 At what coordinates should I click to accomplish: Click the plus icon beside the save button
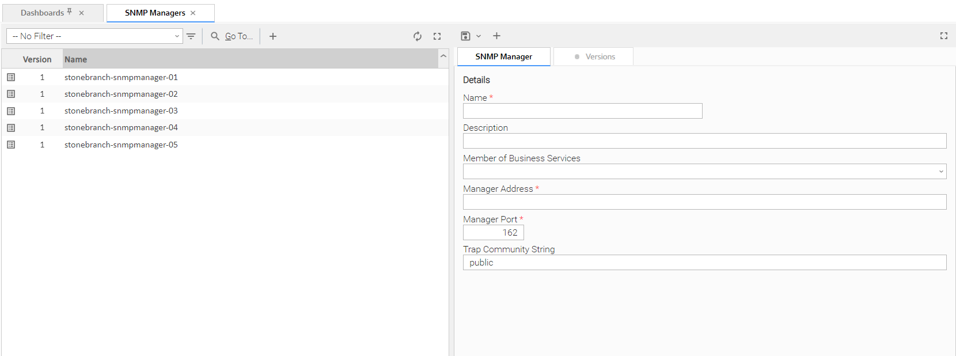click(x=496, y=36)
